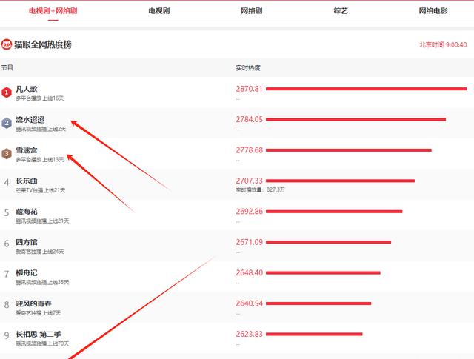
Task: Click heat value 2707.33
Action: click(249, 181)
